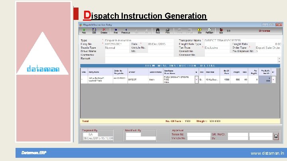Click the Dispatch Instruction Entry window icon
The width and height of the screenshot is (287, 161).
(x=81, y=25)
